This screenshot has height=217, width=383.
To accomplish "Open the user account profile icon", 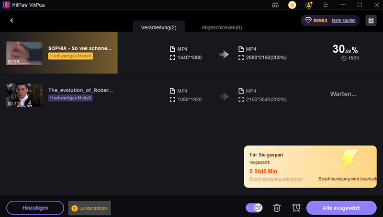I will tap(309, 5).
